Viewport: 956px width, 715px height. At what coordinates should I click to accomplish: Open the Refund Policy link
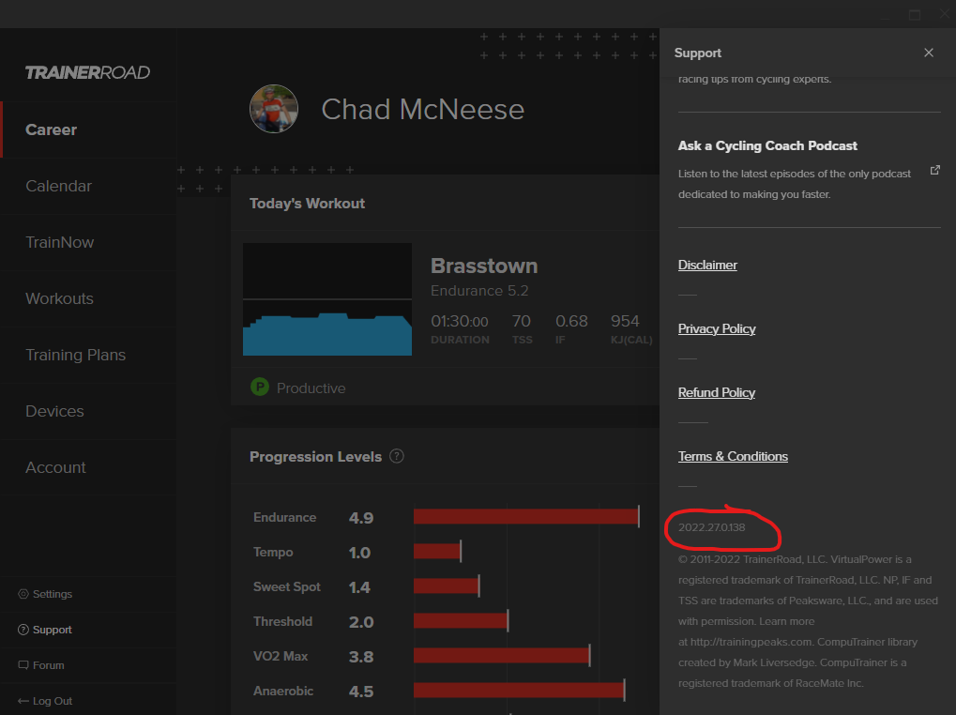717,392
